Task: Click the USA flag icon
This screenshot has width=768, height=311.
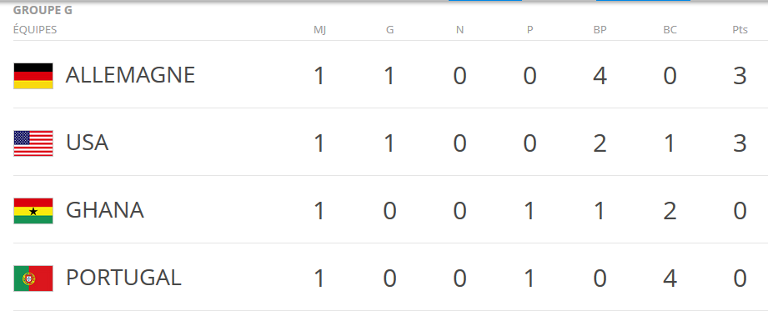Action: click(x=33, y=143)
